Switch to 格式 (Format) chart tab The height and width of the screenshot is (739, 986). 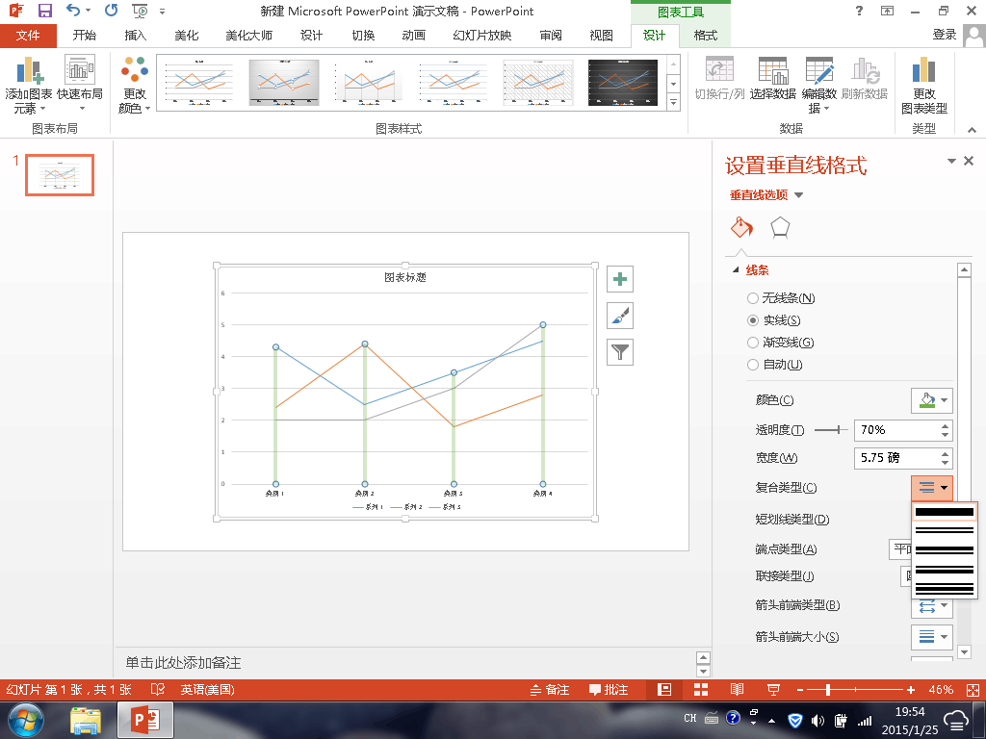[706, 36]
